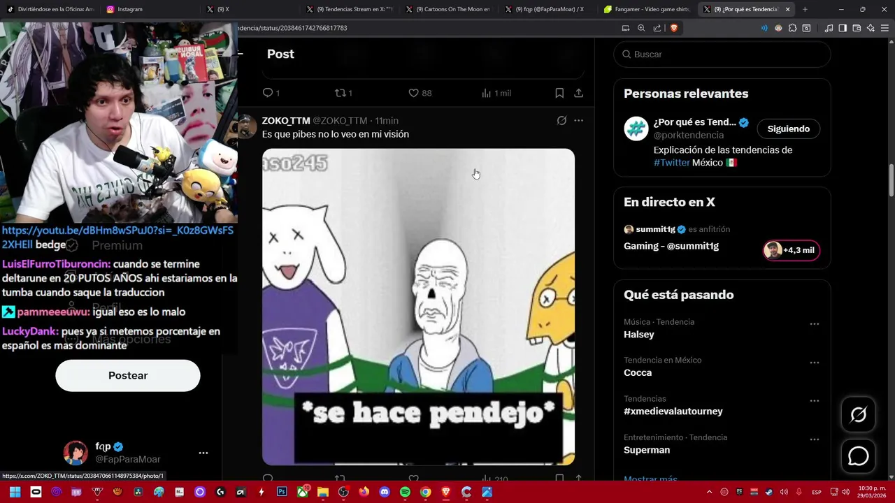Open the #xmedievalautourney trend
This screenshot has width=895, height=503.
coord(673,411)
